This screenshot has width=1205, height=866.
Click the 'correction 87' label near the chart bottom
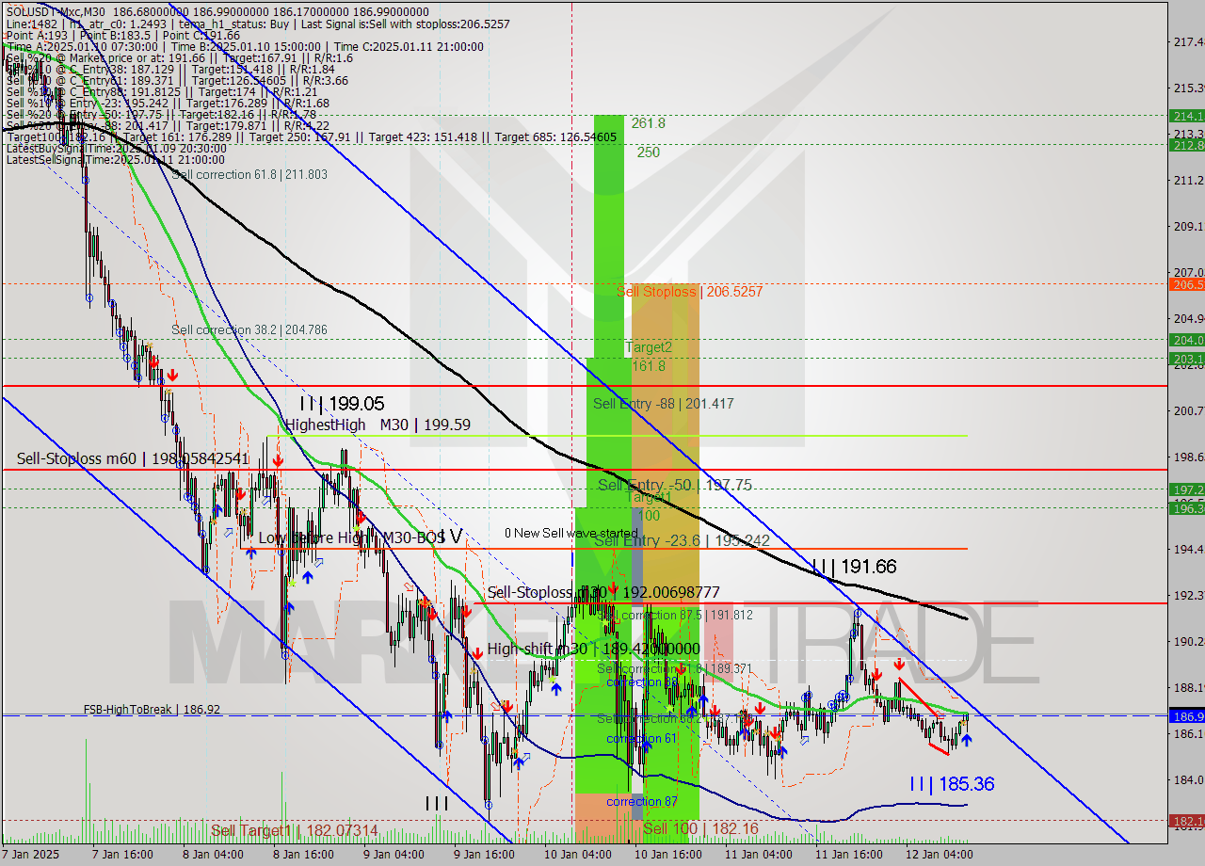641,801
